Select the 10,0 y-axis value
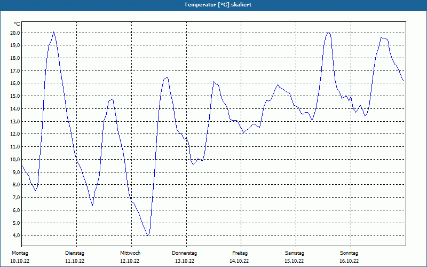The width and height of the screenshot is (427, 267). click(15, 159)
